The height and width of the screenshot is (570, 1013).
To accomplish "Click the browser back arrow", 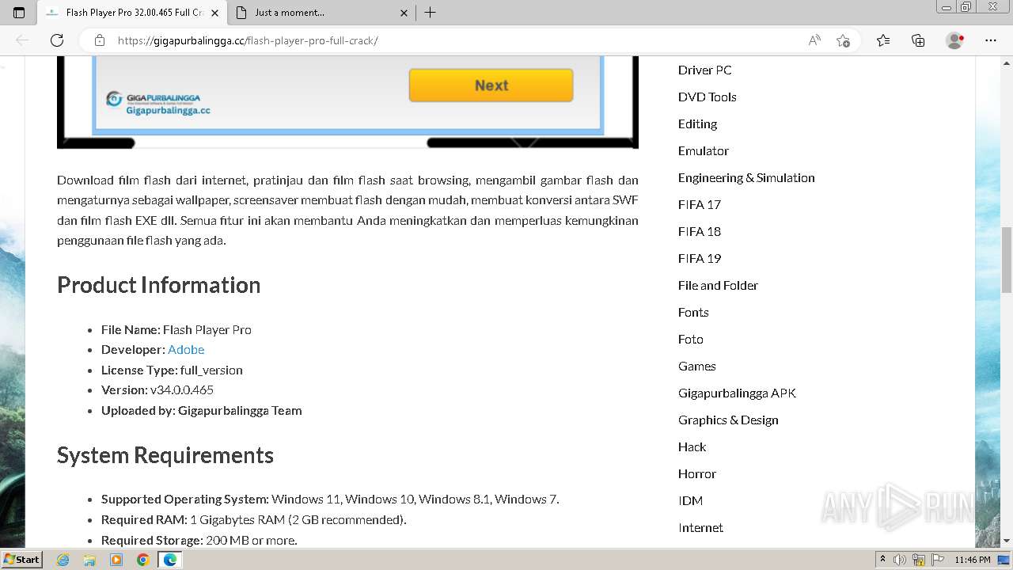I will [x=23, y=40].
